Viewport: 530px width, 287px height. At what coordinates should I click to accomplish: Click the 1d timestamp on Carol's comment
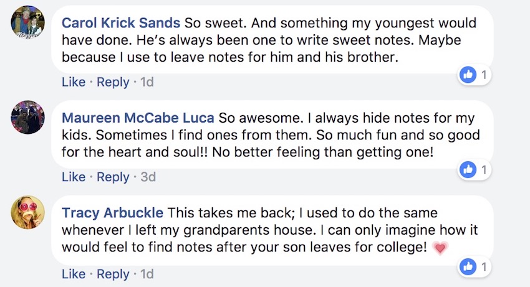point(147,82)
